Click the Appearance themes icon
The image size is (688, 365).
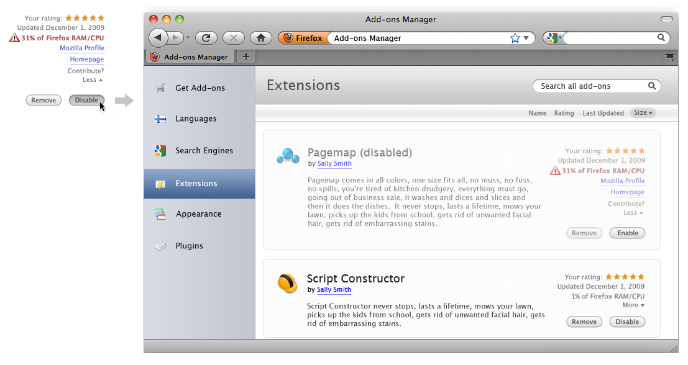coord(160,214)
